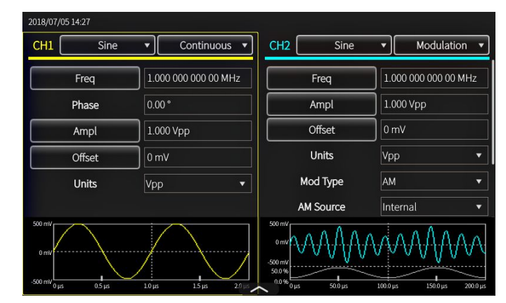
Task: Click the CH1 Phase value field
Action: tap(198, 105)
